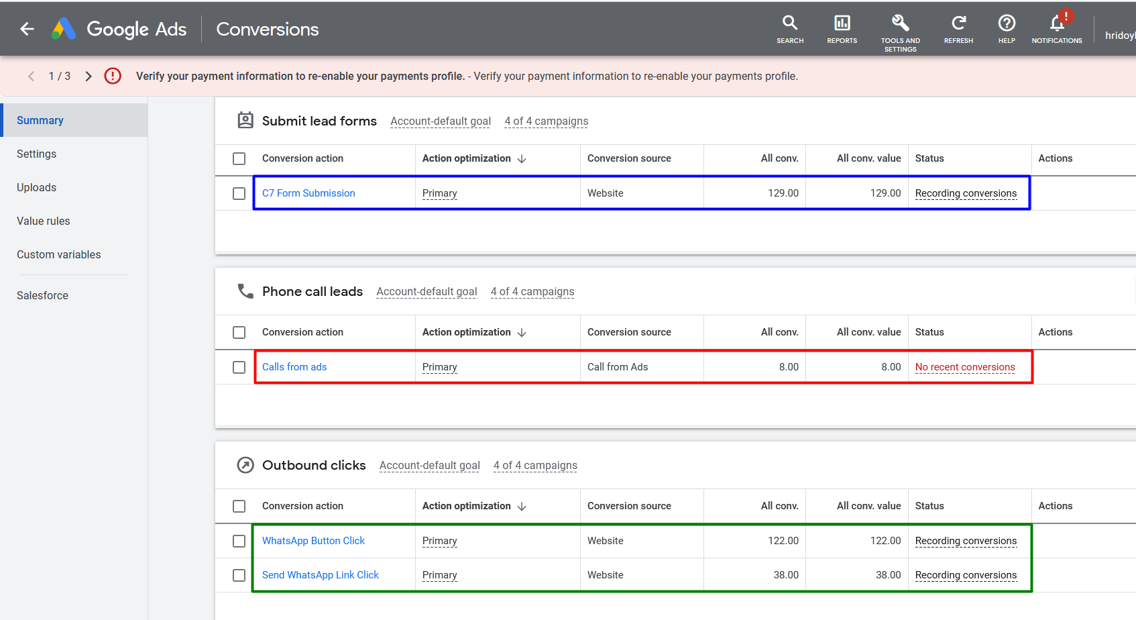Go to next notification with right chevron
Screen dimensions: 1136x620
coord(89,76)
